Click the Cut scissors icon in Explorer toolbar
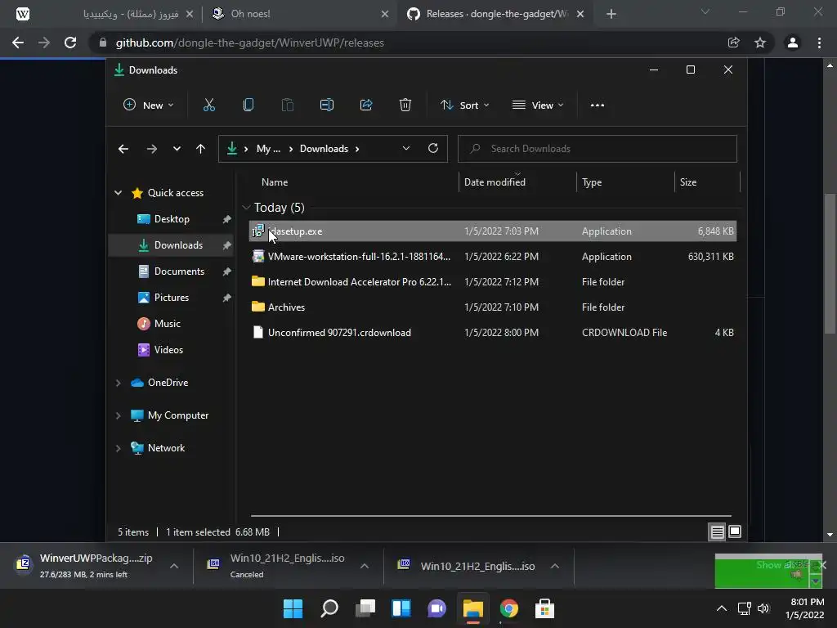Image resolution: width=837 pixels, height=628 pixels. [x=208, y=105]
